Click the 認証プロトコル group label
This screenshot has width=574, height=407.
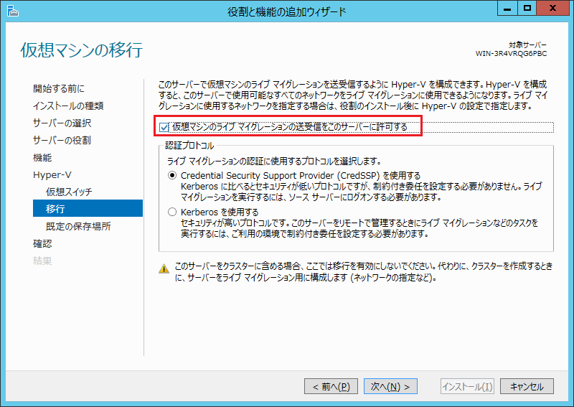[189, 146]
